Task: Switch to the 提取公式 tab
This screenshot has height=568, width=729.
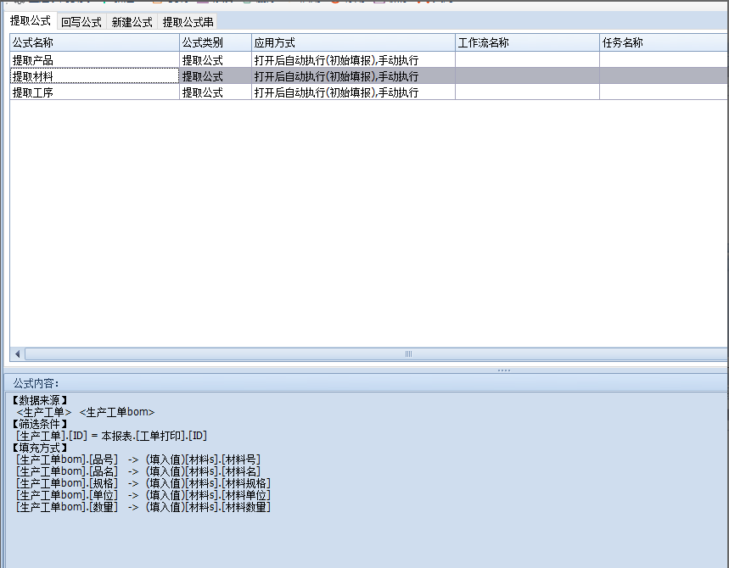Action: coord(31,21)
